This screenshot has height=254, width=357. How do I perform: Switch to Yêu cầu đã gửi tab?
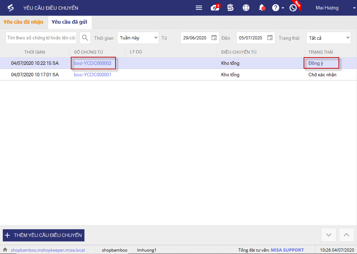point(69,22)
